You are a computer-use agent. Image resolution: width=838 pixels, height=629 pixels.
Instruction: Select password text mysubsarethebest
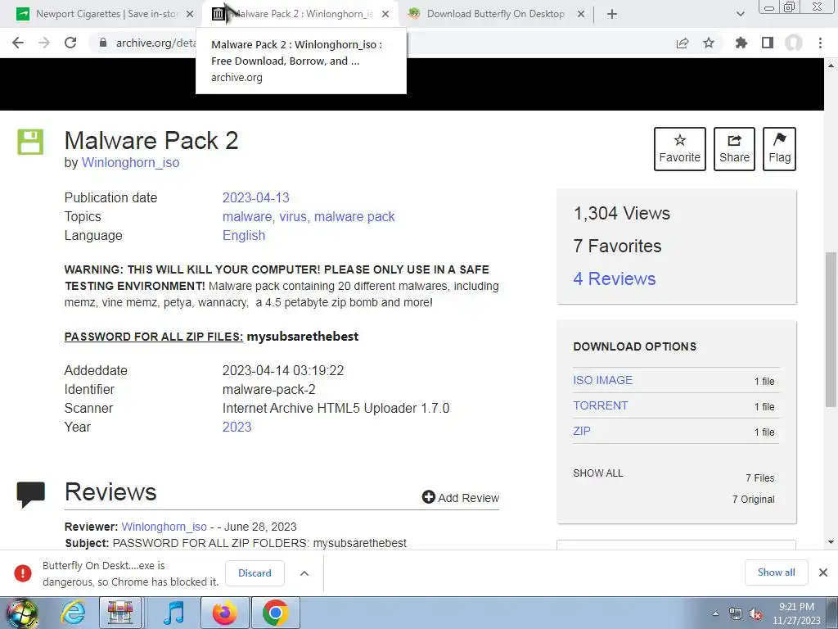303,337
